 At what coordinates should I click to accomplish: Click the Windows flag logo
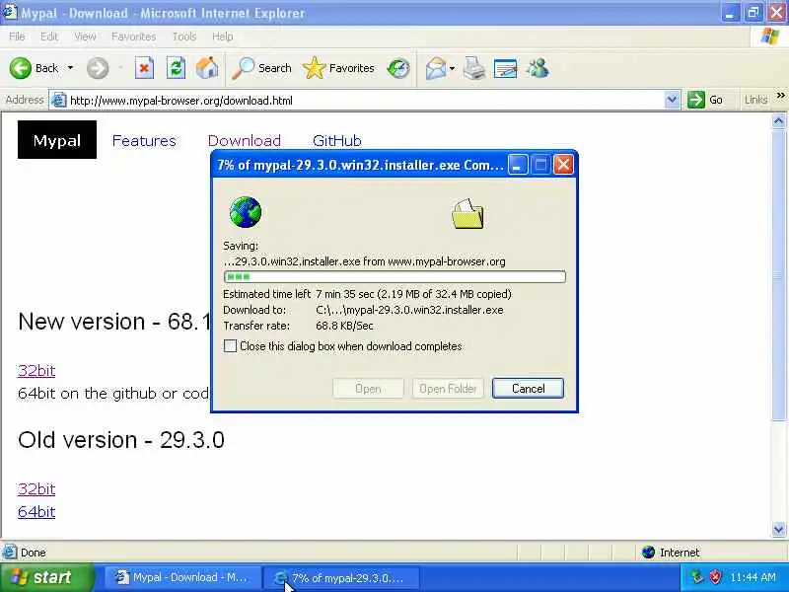tap(770, 37)
